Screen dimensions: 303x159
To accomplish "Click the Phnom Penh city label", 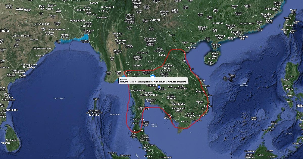I will (x=179, y=108).
